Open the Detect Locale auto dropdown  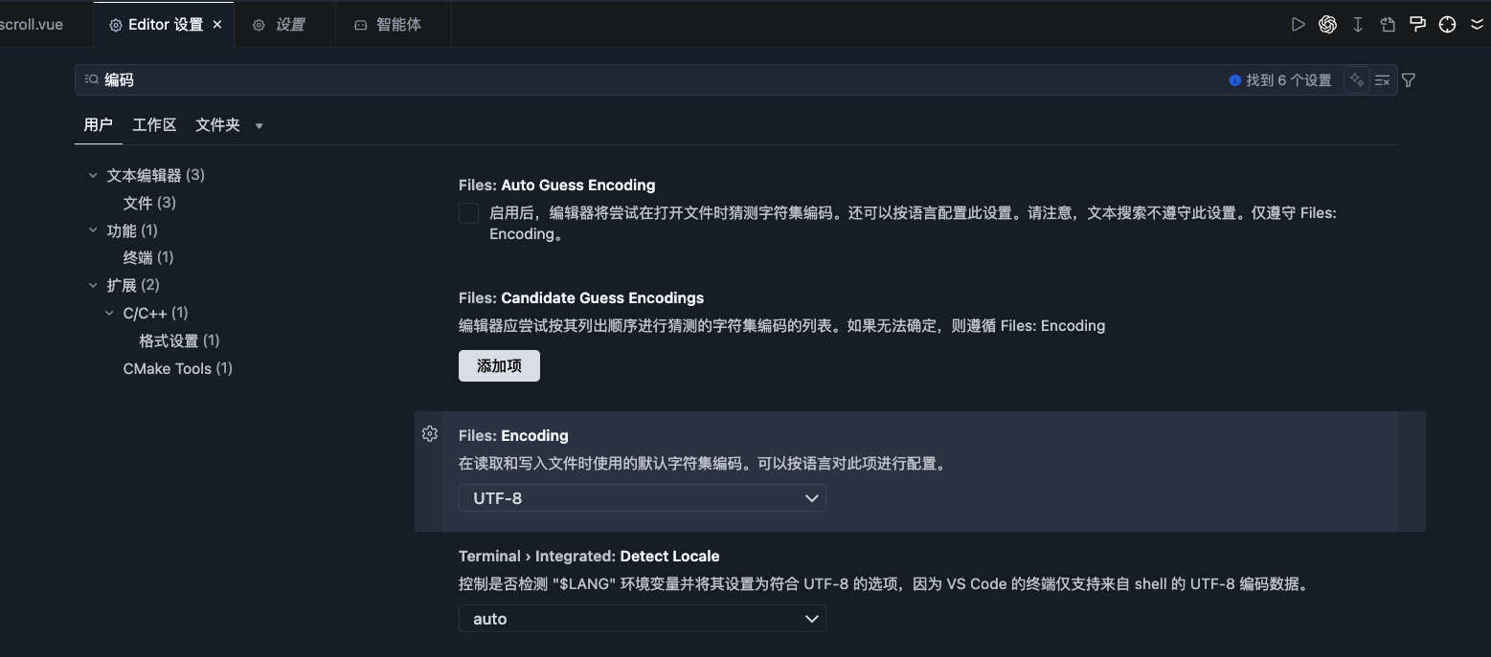pos(642,619)
